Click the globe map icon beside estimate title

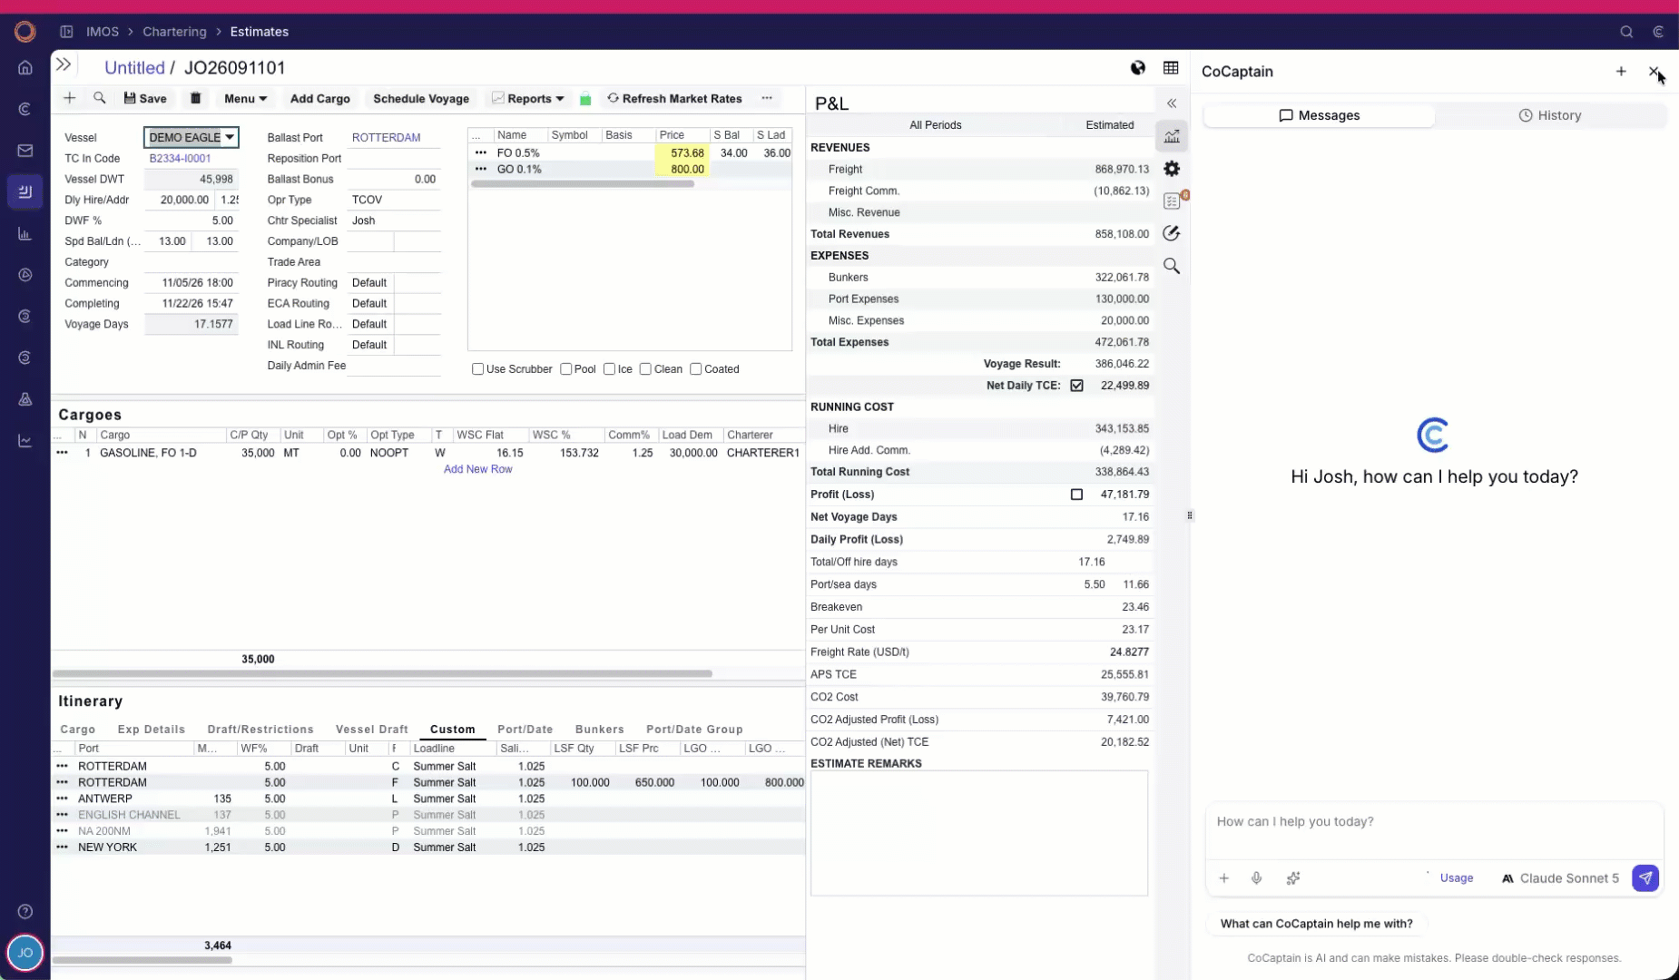(x=1138, y=68)
